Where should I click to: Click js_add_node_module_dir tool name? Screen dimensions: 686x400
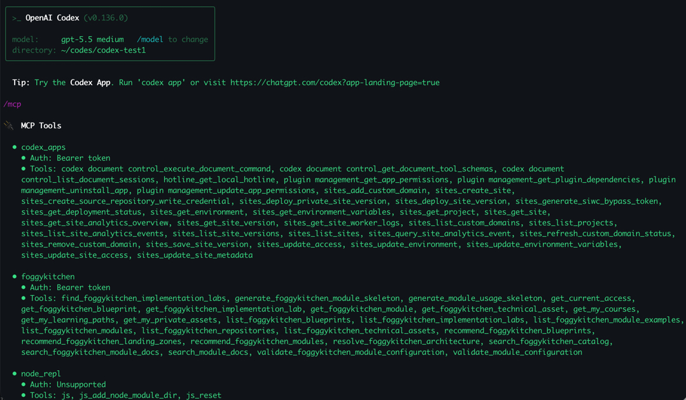[x=128, y=396]
